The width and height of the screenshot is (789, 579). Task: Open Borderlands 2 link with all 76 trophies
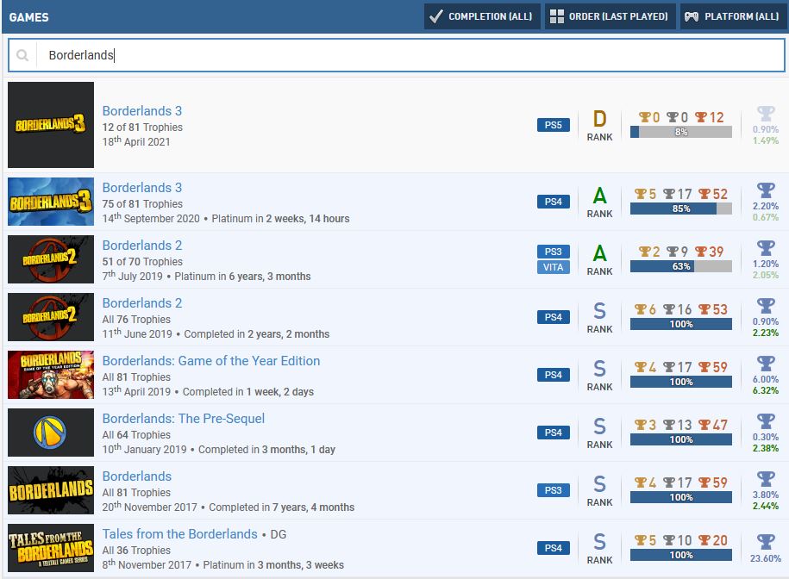[x=142, y=303]
